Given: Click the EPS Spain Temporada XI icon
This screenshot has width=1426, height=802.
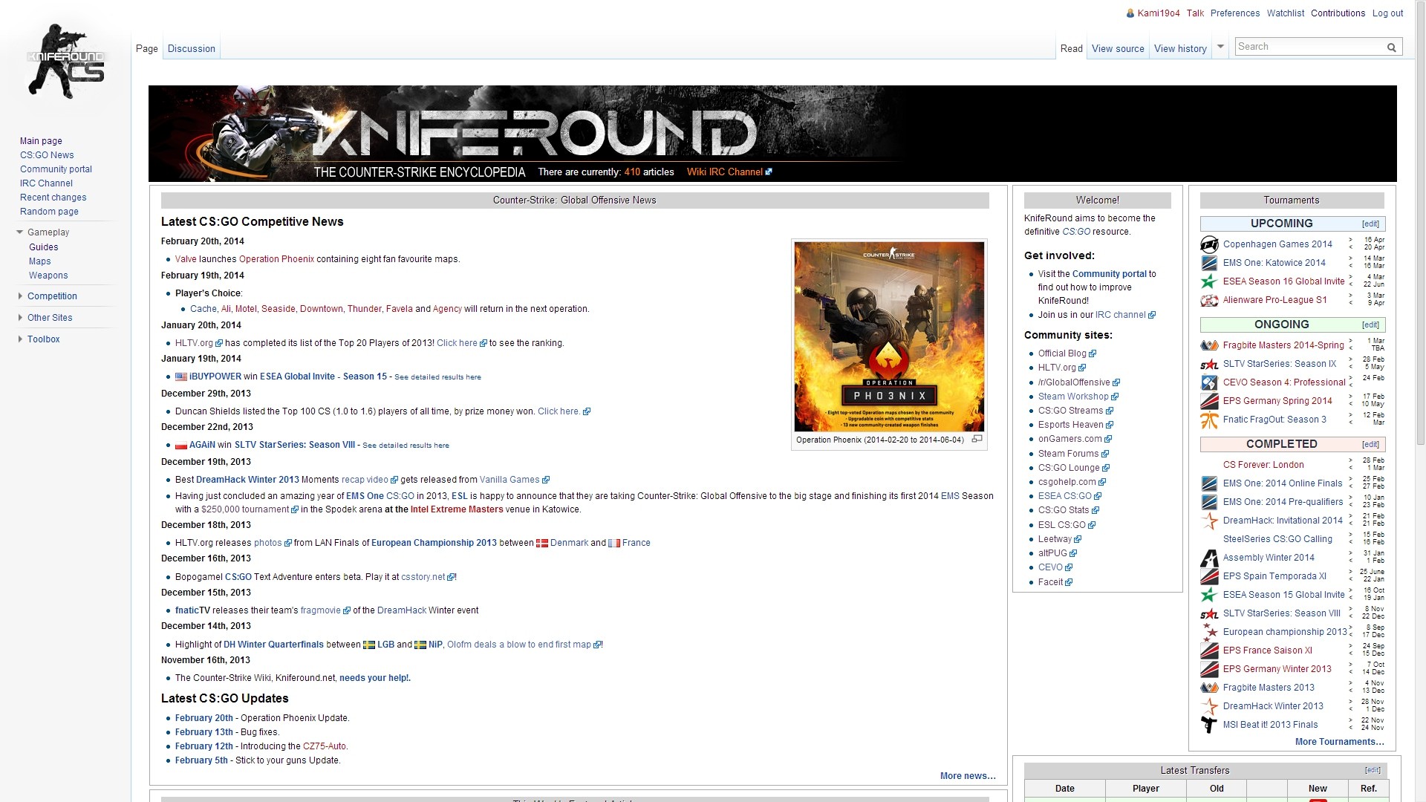Looking at the screenshot, I should pos(1209,576).
